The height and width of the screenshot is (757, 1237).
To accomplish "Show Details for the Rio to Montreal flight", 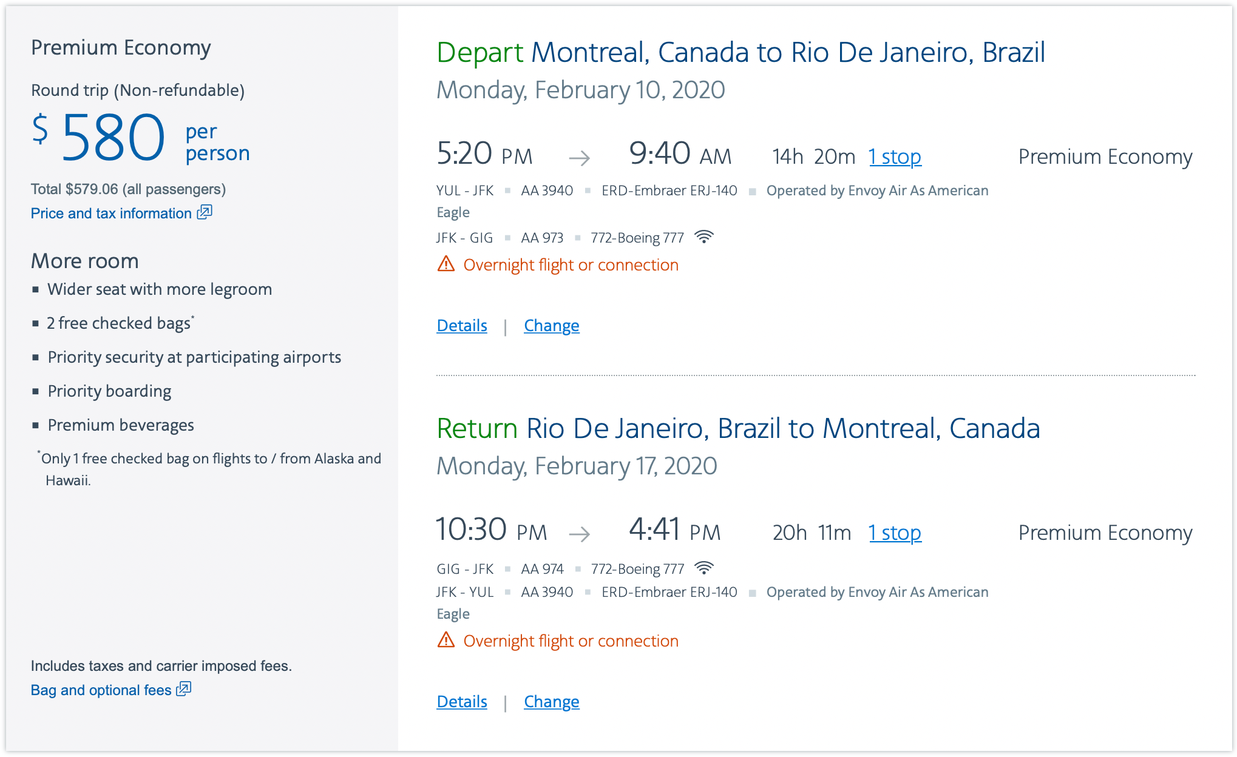I will (462, 702).
